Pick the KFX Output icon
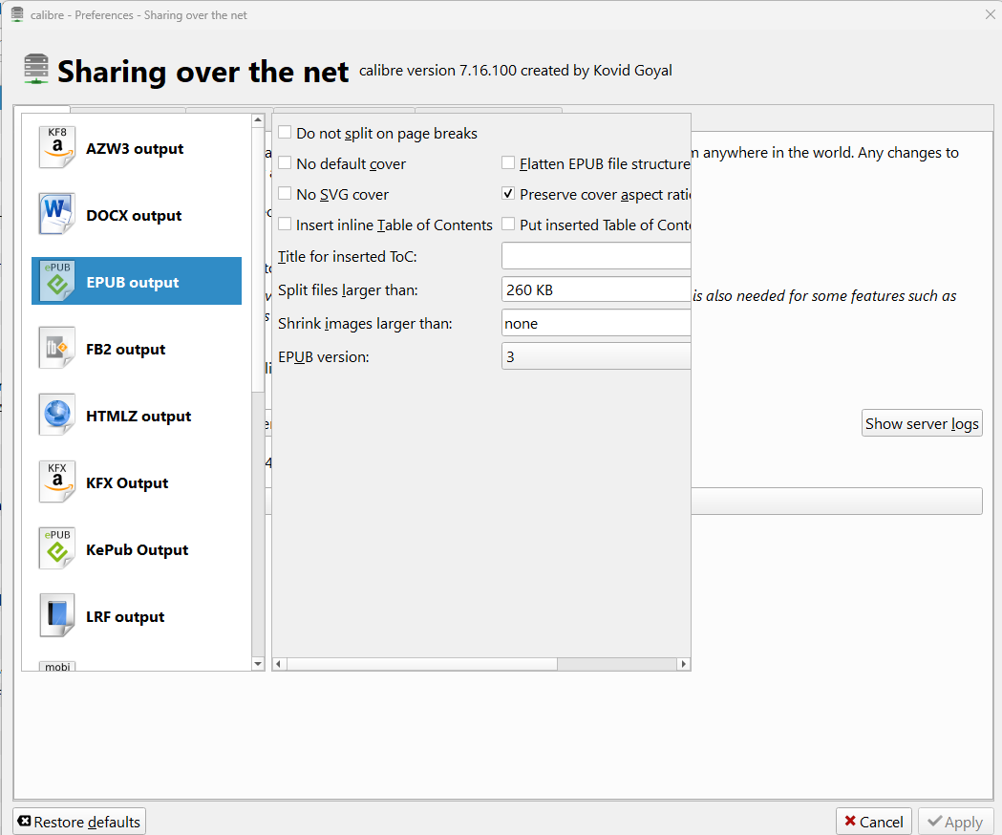Viewport: 1002px width, 835px height. 57,482
